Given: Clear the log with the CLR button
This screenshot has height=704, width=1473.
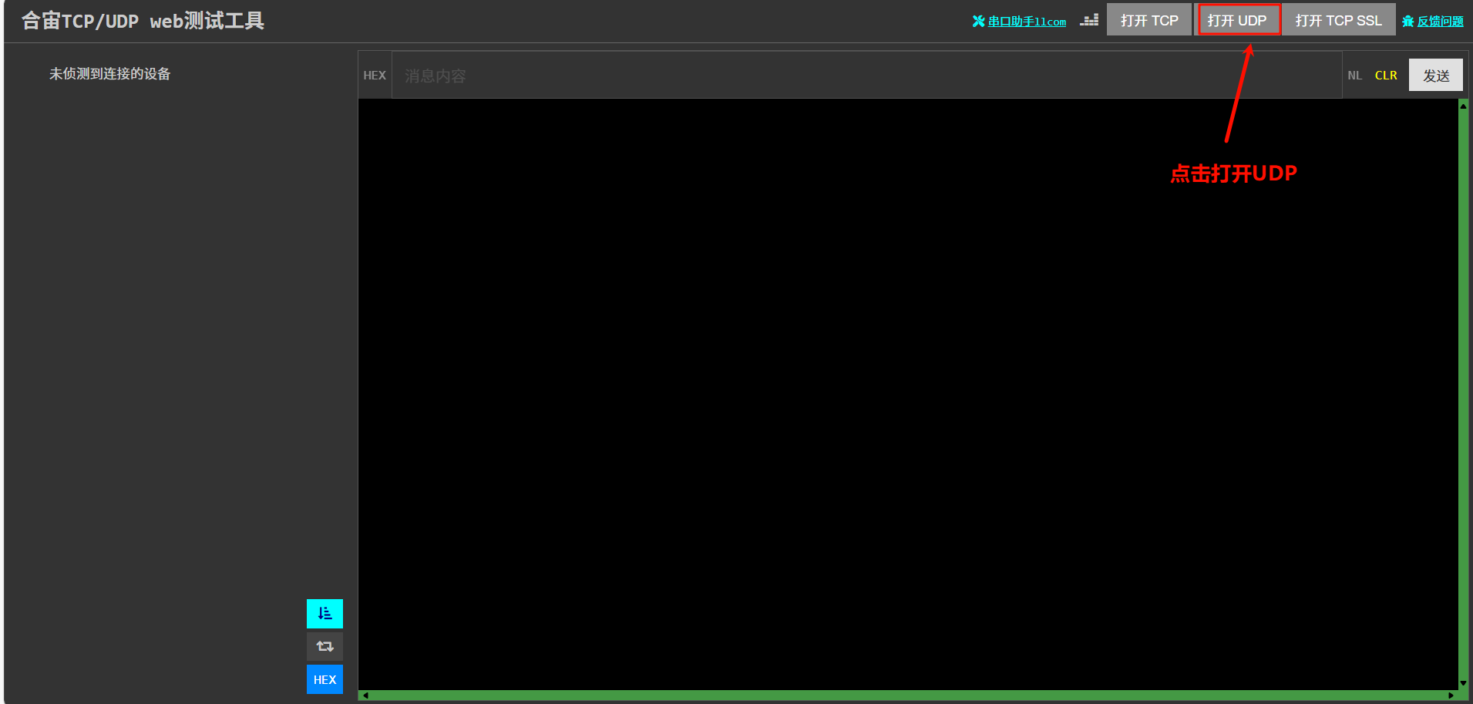Looking at the screenshot, I should [x=1385, y=76].
